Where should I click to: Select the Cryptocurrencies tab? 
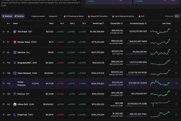point(38,16)
